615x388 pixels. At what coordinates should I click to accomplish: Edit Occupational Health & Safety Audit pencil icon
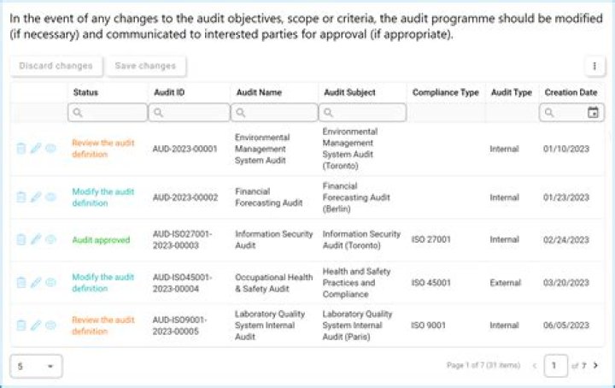pos(36,283)
